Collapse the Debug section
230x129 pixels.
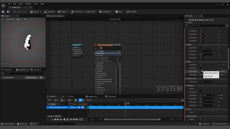pos(186,45)
